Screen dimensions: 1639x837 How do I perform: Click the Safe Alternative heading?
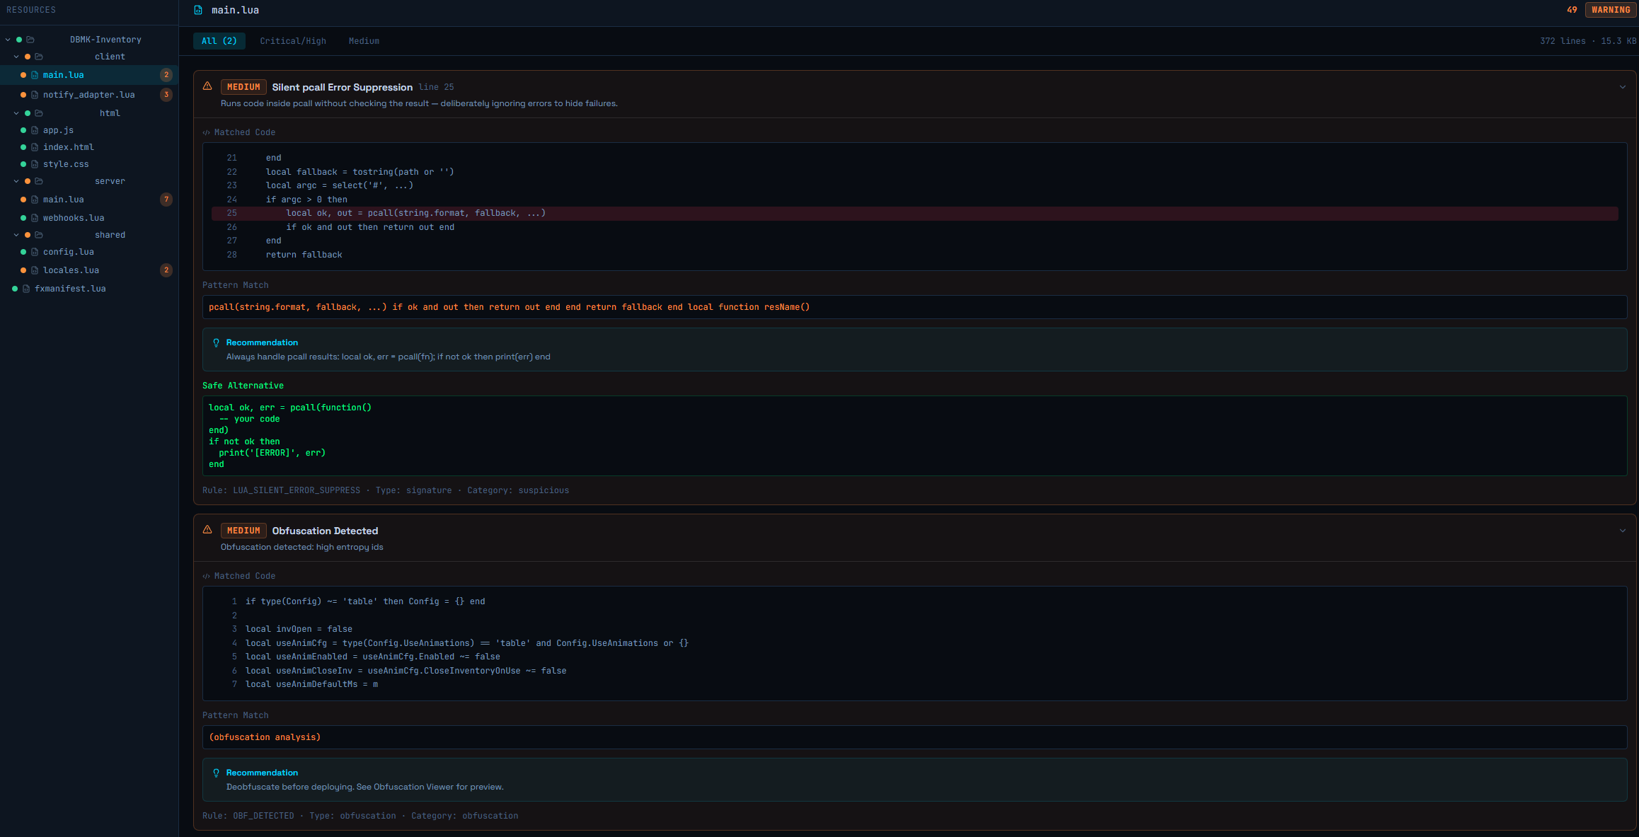[x=243, y=386]
